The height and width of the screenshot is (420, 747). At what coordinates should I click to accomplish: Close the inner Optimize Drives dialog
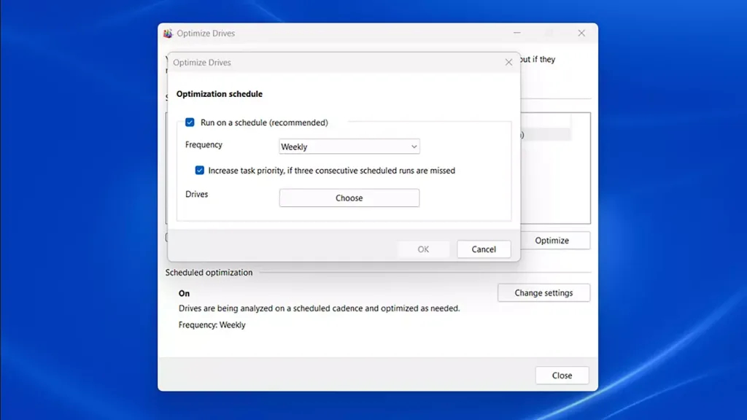point(508,63)
